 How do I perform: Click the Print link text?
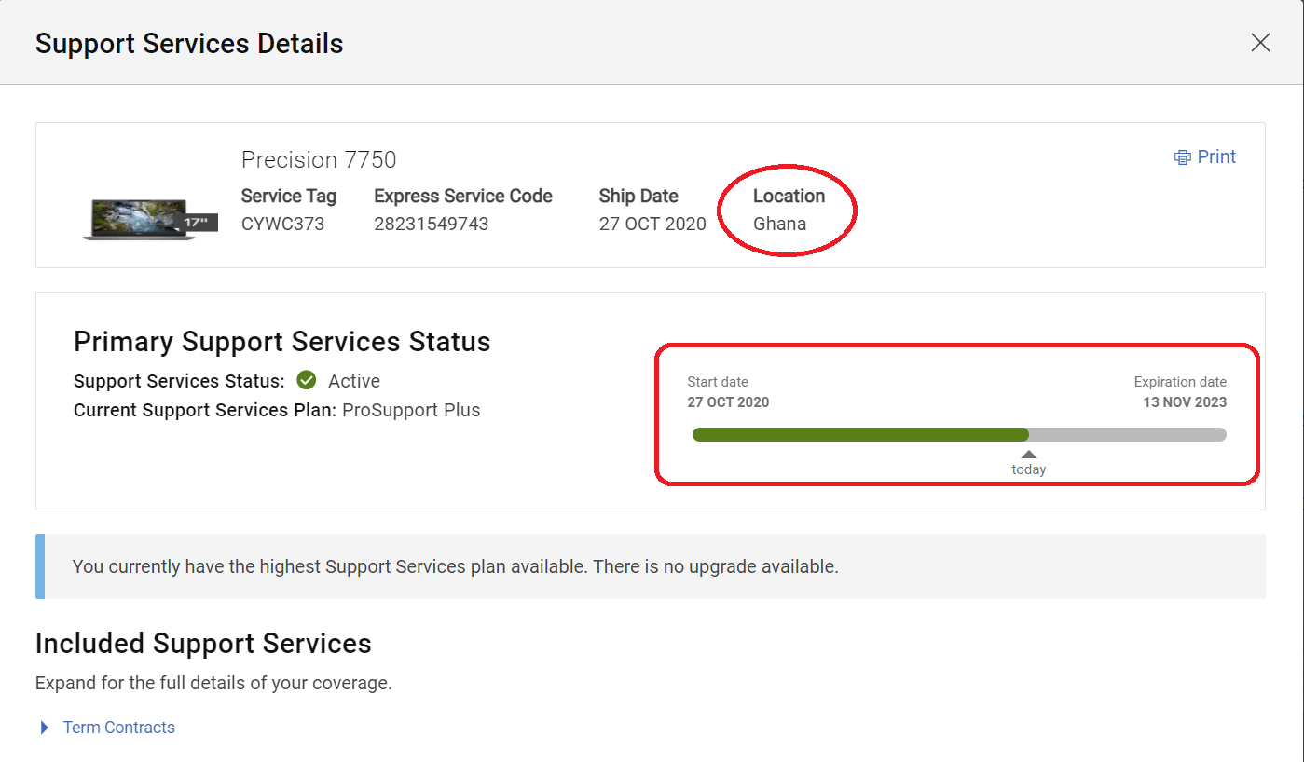[1216, 156]
